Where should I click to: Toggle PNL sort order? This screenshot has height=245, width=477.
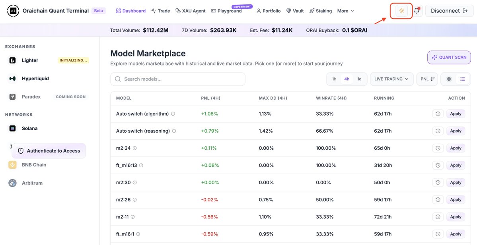coord(427,79)
